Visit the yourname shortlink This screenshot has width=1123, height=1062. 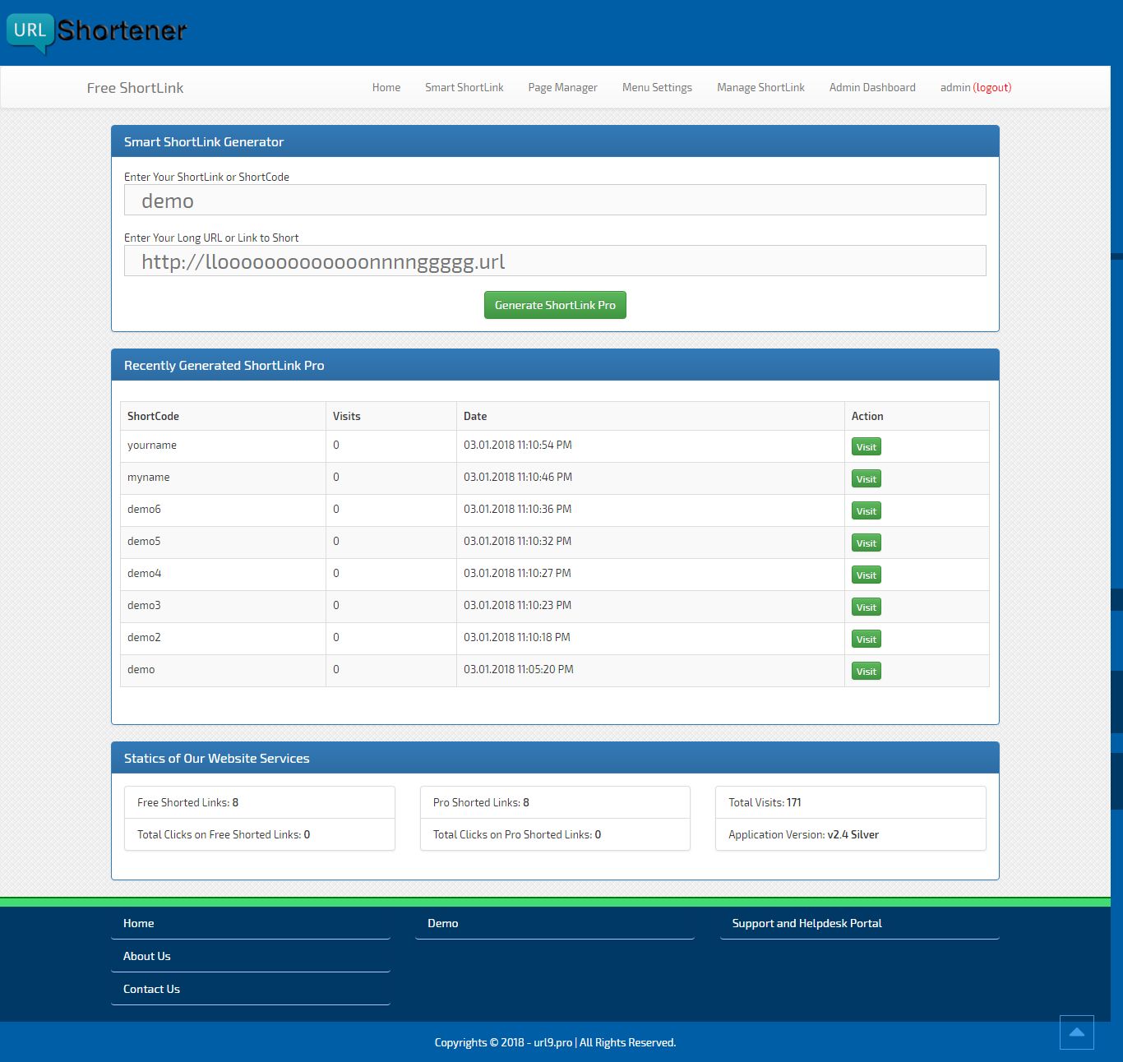pyautogui.click(x=866, y=447)
